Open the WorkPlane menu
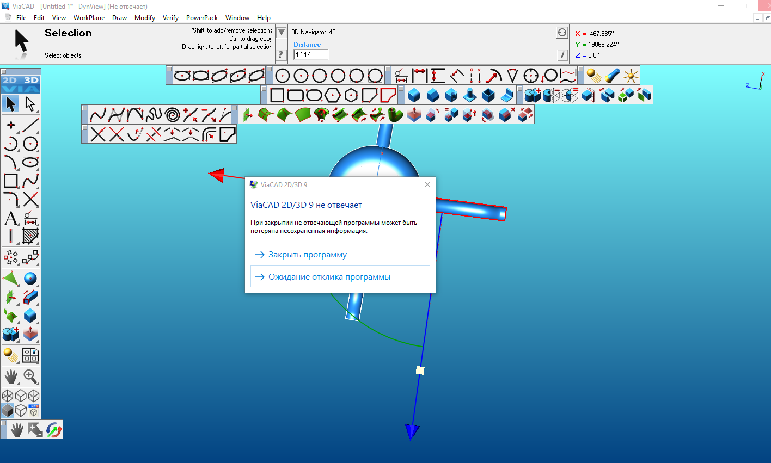Screen dimensions: 771x463 pyautogui.click(x=89, y=18)
